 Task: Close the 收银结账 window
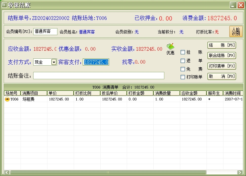point(241,5)
